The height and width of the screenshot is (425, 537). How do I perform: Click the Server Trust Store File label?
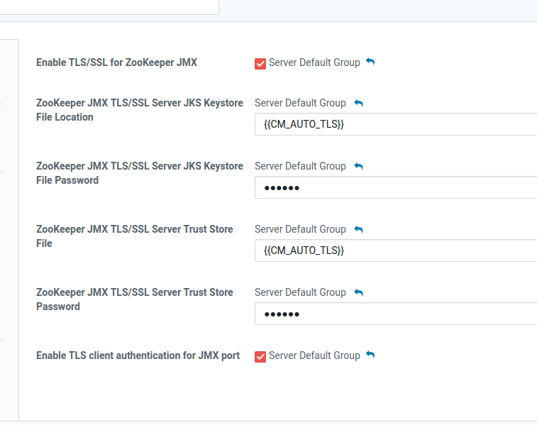coord(135,236)
